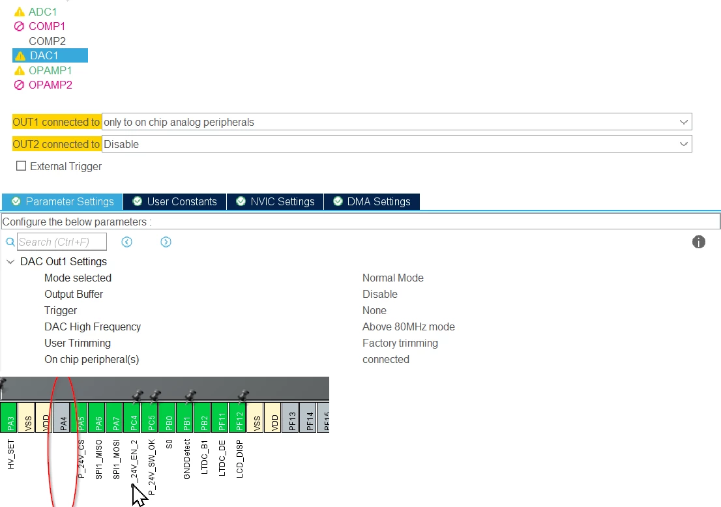721x507 pixels.
Task: Click pin PA6 on the chip view
Action: [96, 418]
